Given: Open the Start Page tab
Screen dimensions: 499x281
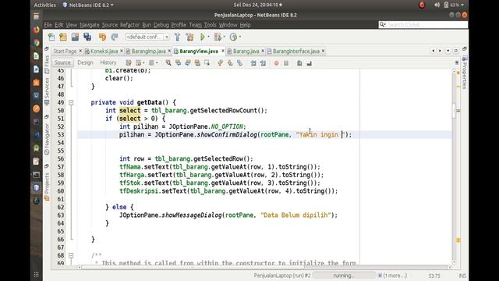Looking at the screenshot, I should pyautogui.click(x=65, y=51).
